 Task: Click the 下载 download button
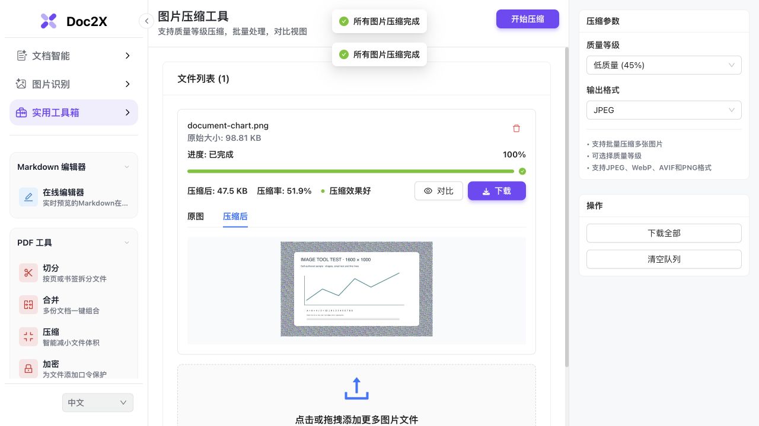(x=497, y=191)
